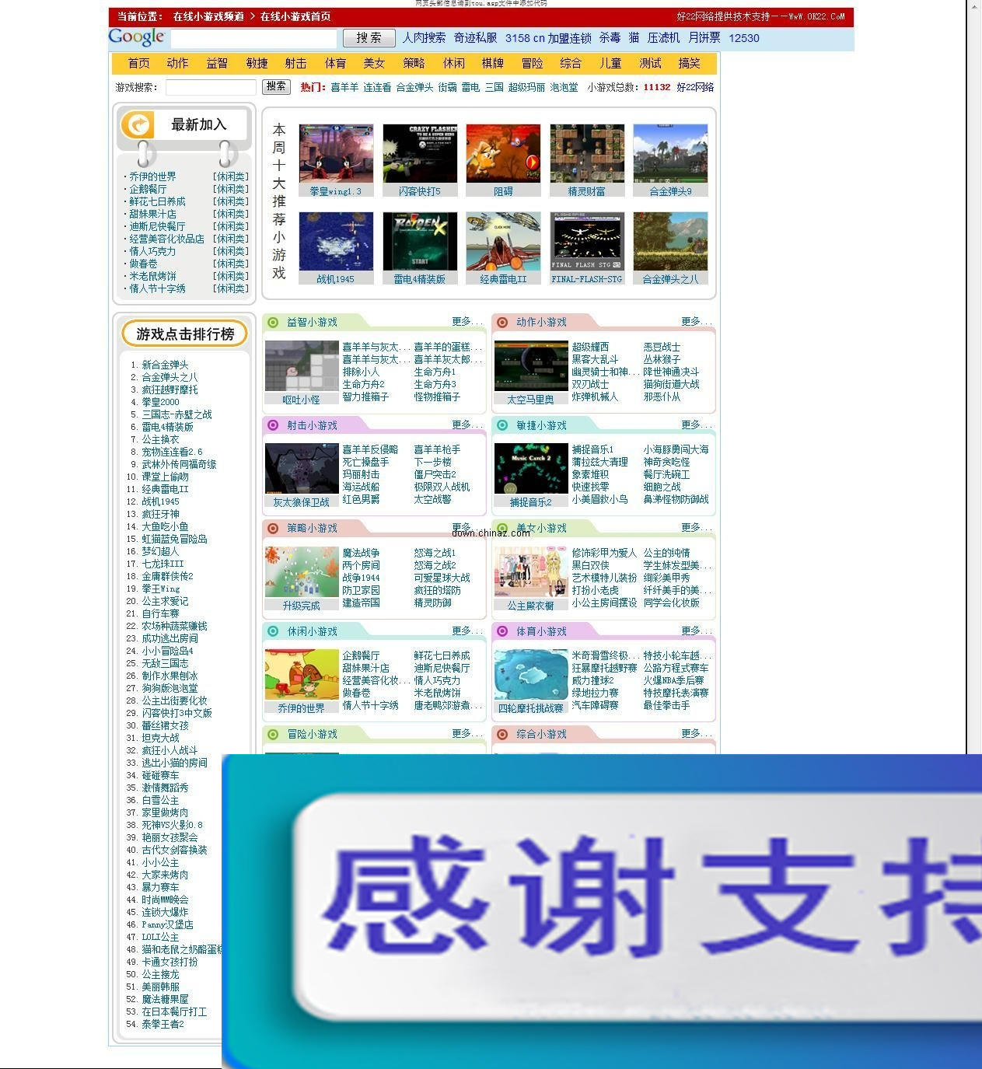This screenshot has width=982, height=1069.
Task: Open 企鹅餐厅 in newest additions list
Action: (148, 189)
